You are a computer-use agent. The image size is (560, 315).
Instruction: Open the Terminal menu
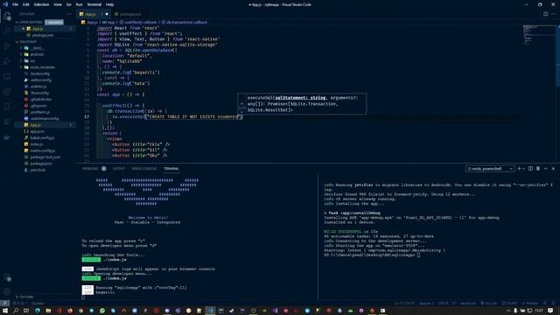tap(94, 4)
